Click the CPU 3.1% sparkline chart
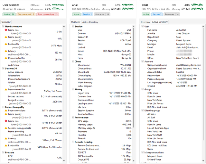The image size is (206, 164). pos(127,5)
